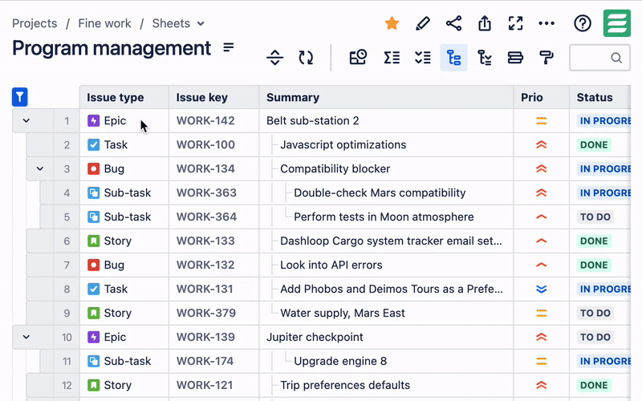
Task: Click the hierarchy with checkmark icon
Action: [485, 58]
